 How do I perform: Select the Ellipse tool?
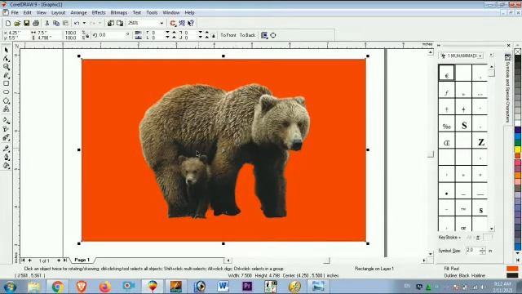tap(7, 92)
